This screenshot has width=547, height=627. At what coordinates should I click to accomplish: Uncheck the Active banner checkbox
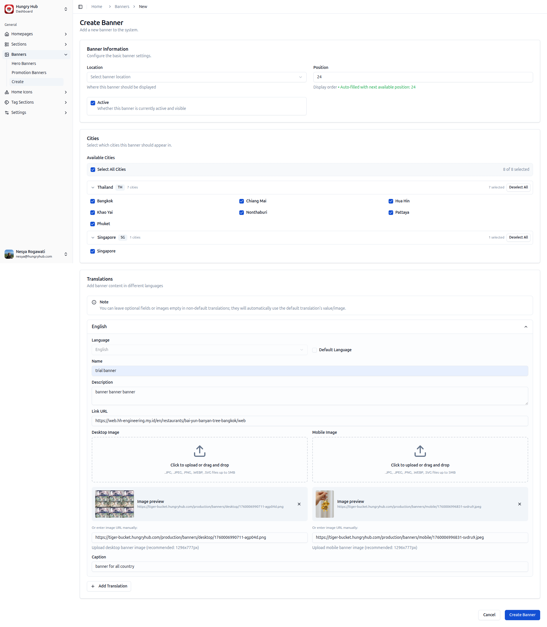[x=93, y=103]
